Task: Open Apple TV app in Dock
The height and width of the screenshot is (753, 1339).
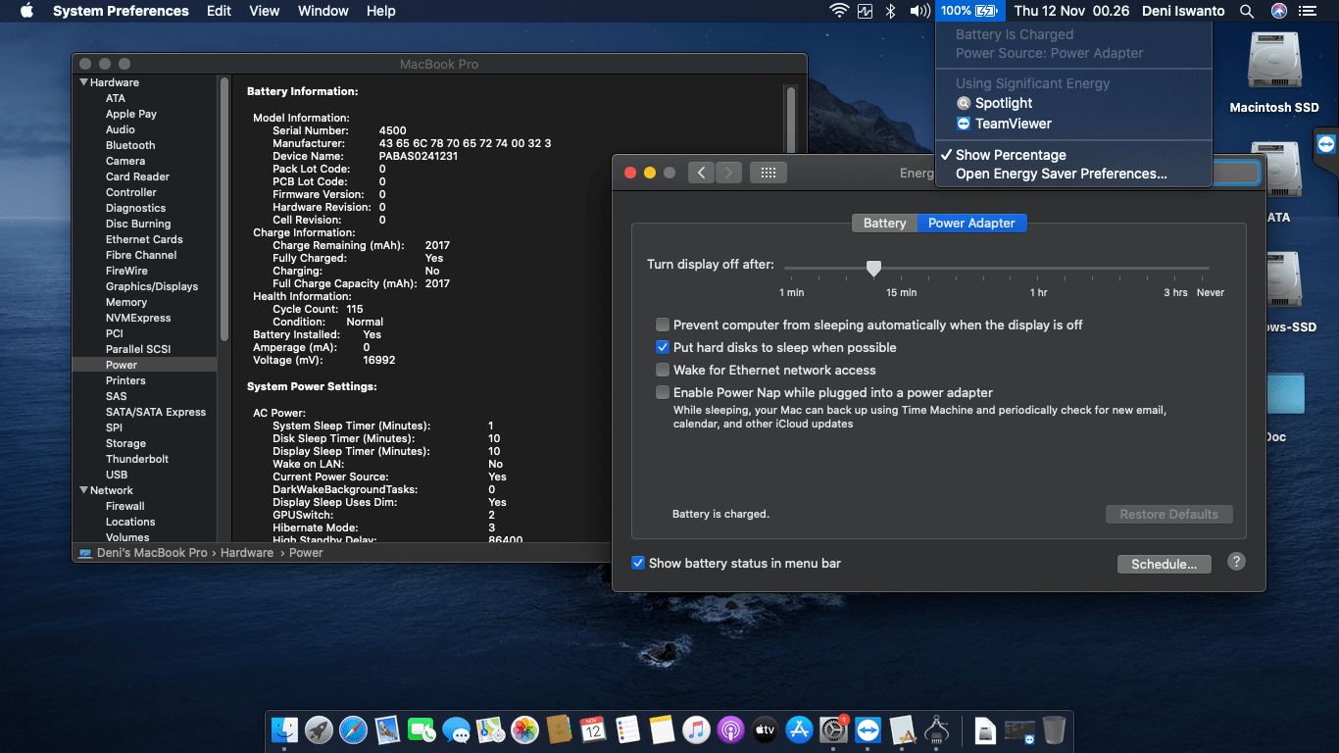Action: [765, 729]
